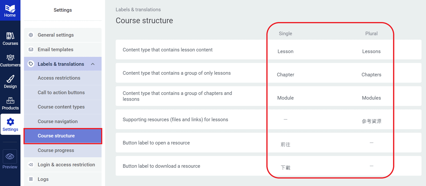Click the General settings gear icon
The image size is (426, 186).
click(31, 35)
